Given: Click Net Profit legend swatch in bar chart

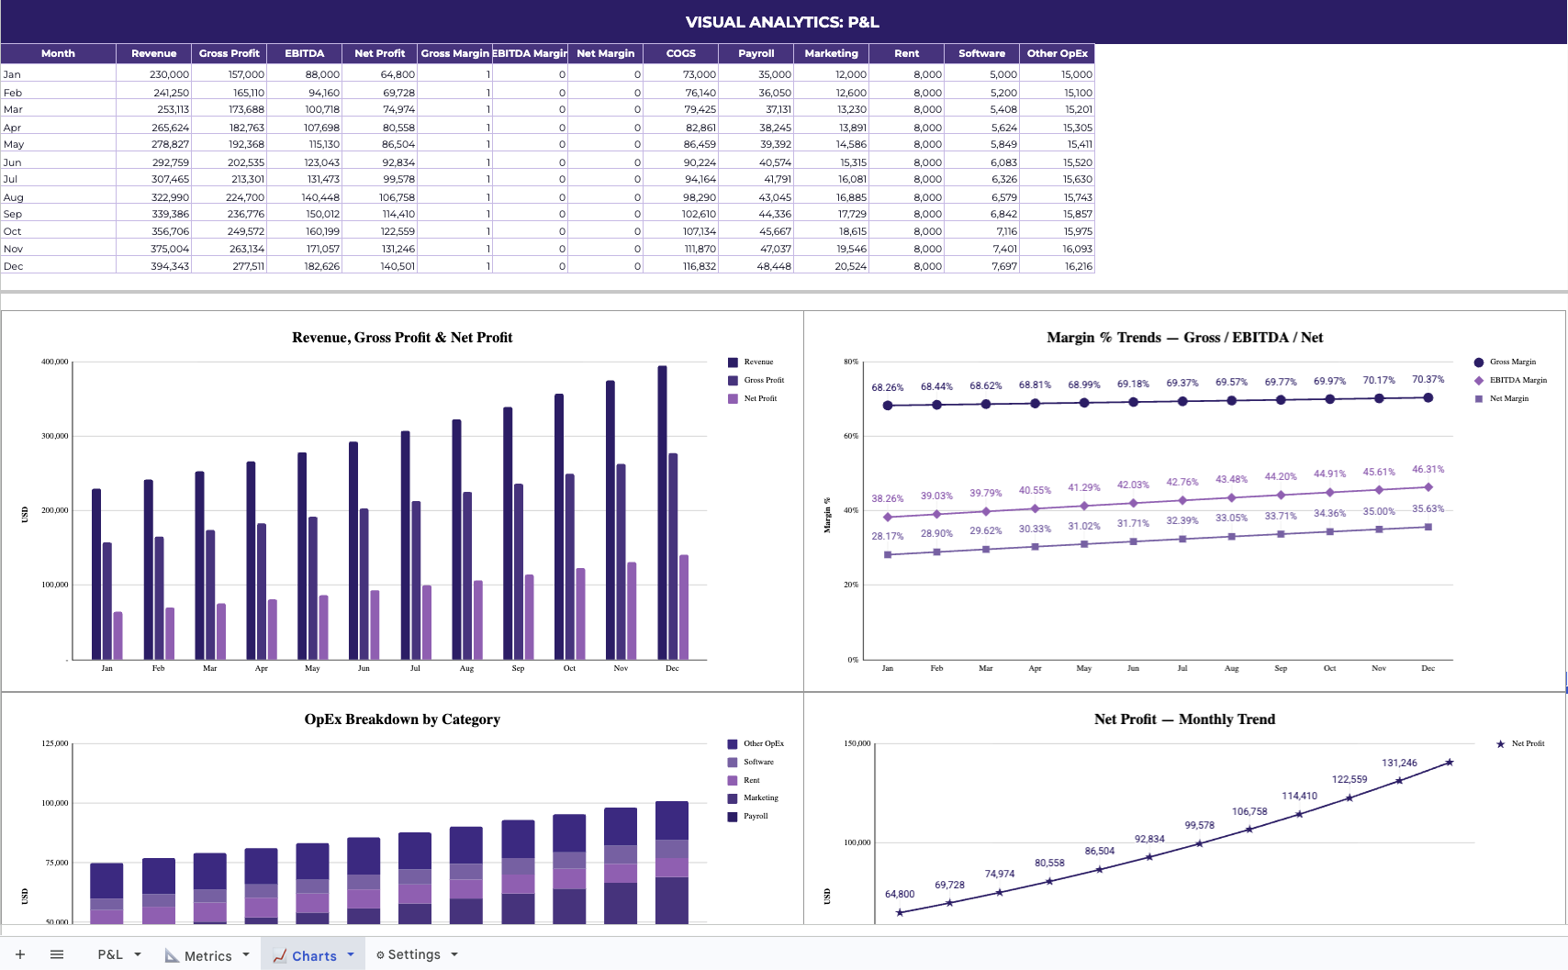Looking at the screenshot, I should point(733,399).
